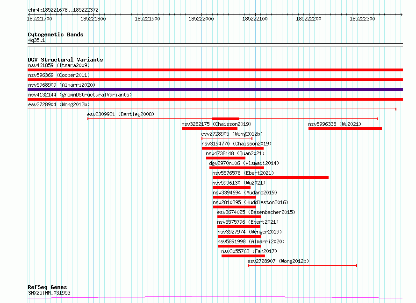Click the red bar under nsv5996338 (Wu2021)
The image size is (416, 303).
click(x=344, y=129)
